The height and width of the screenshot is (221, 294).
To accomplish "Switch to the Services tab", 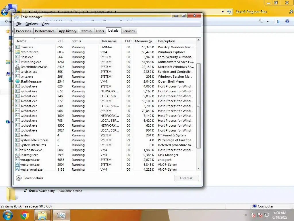I will tap(129, 31).
